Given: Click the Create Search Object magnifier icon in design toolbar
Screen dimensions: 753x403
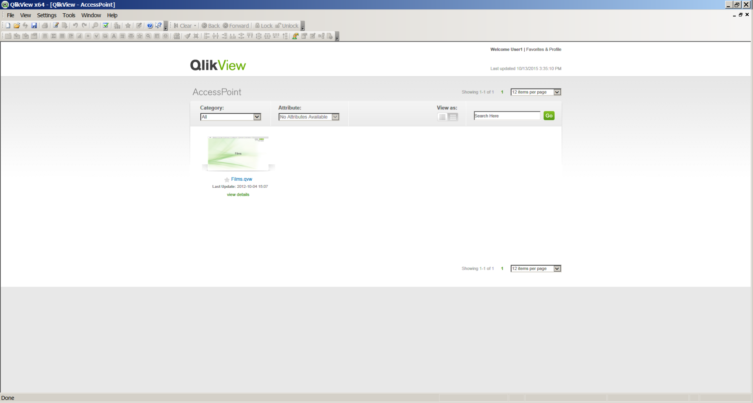Looking at the screenshot, I should click(148, 36).
